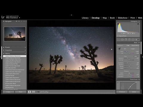Open the Slideshow module
This screenshot has width=143, height=107.
click(122, 18)
